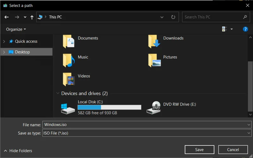Open recent locations dropdown arrow
Screen dimensions: 253x158
pos(25,17)
